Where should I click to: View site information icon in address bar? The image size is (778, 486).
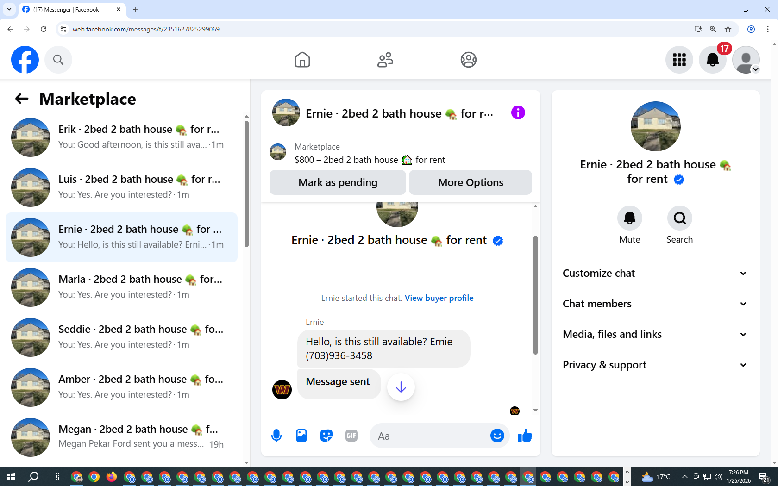click(63, 29)
